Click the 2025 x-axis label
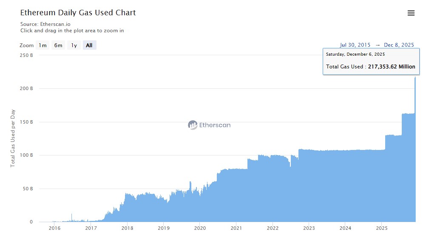 click(381, 228)
